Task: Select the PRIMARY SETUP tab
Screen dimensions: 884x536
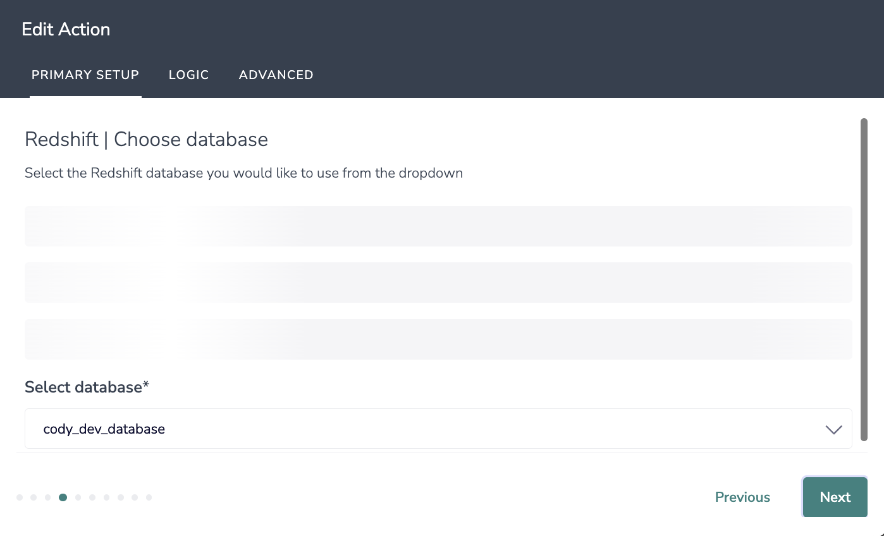Action: 85,75
